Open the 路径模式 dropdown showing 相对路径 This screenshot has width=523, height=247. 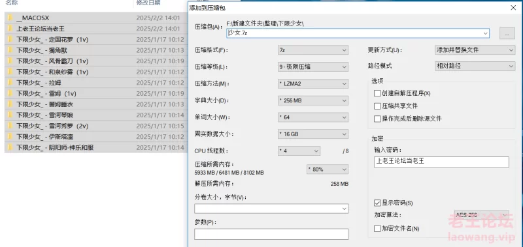pyautogui.click(x=475, y=66)
